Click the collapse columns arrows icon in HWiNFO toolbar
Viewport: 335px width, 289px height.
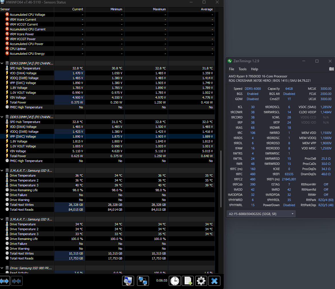click(16, 281)
